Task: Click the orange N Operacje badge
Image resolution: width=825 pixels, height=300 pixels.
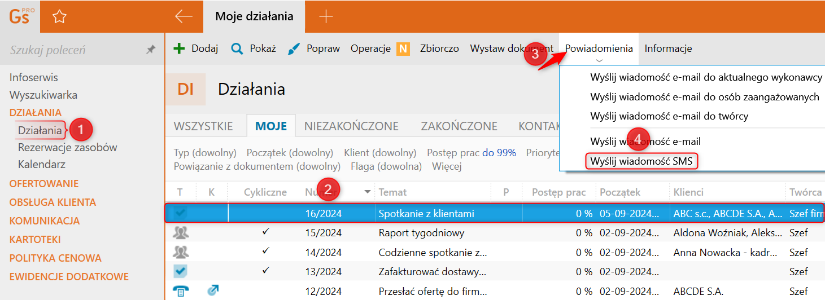Action: [x=403, y=49]
